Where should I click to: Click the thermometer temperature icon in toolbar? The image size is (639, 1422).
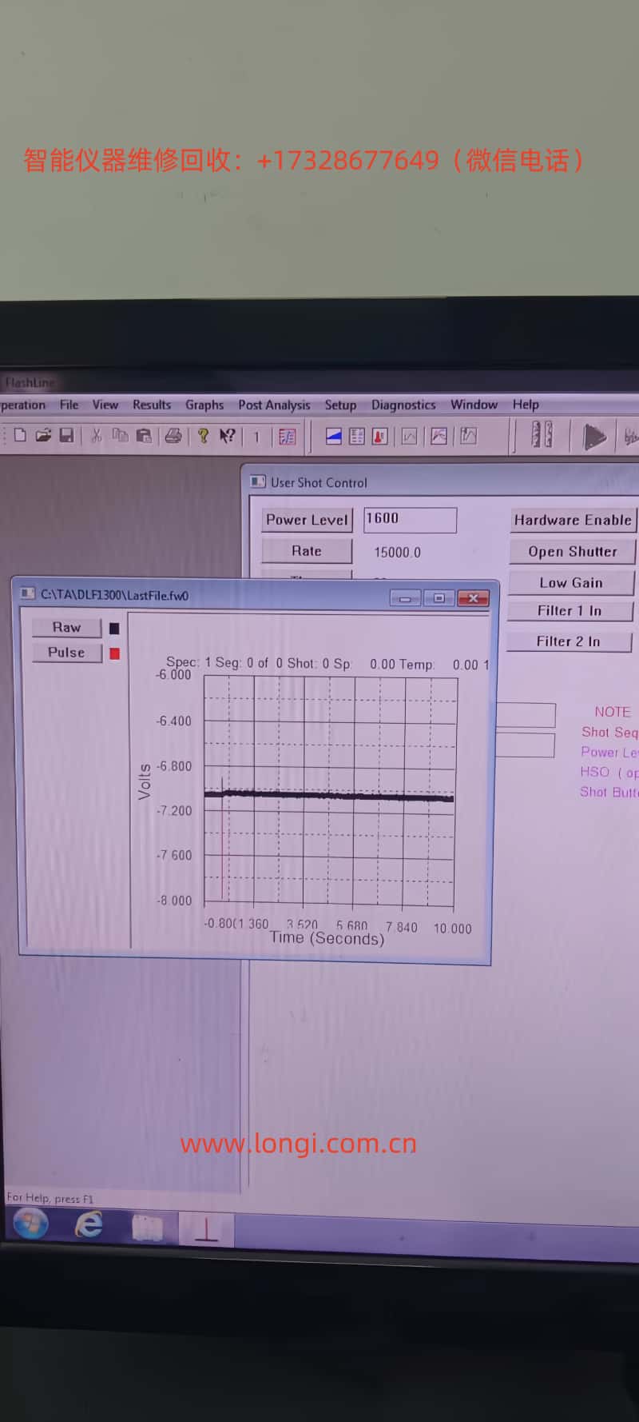coord(380,437)
